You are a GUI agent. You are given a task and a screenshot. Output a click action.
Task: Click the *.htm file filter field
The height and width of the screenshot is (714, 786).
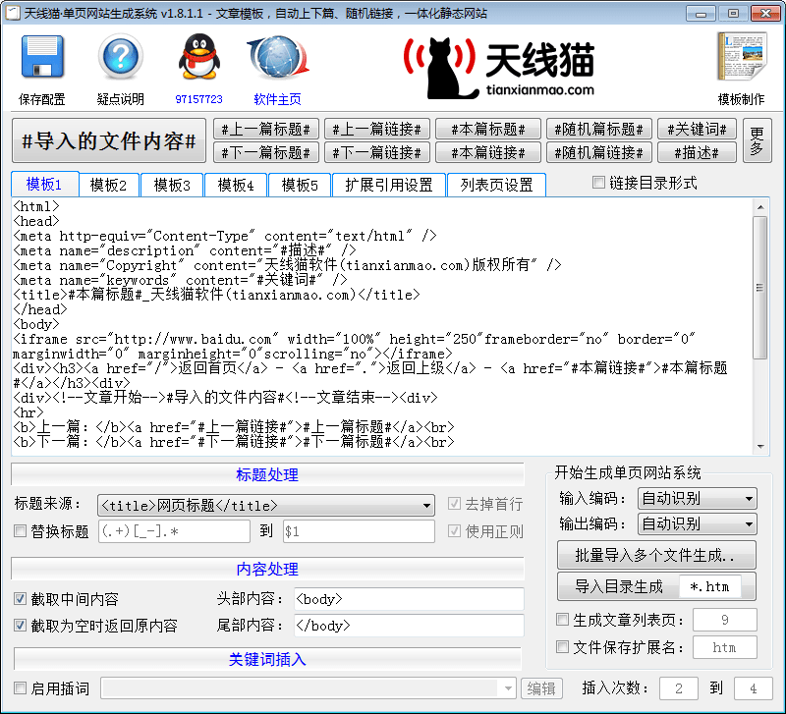709,586
